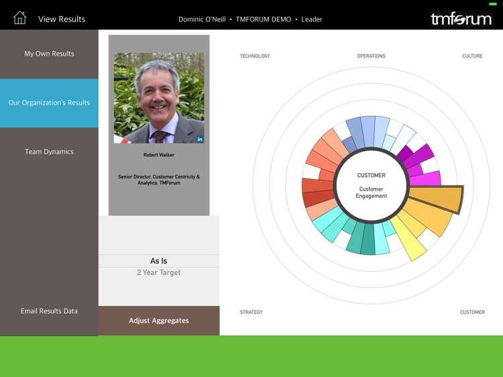Select the bright magenta chart segment
This screenshot has height=377, width=503.
426,179
